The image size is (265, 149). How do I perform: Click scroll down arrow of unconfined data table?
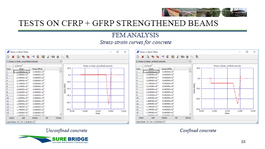coord(61,114)
